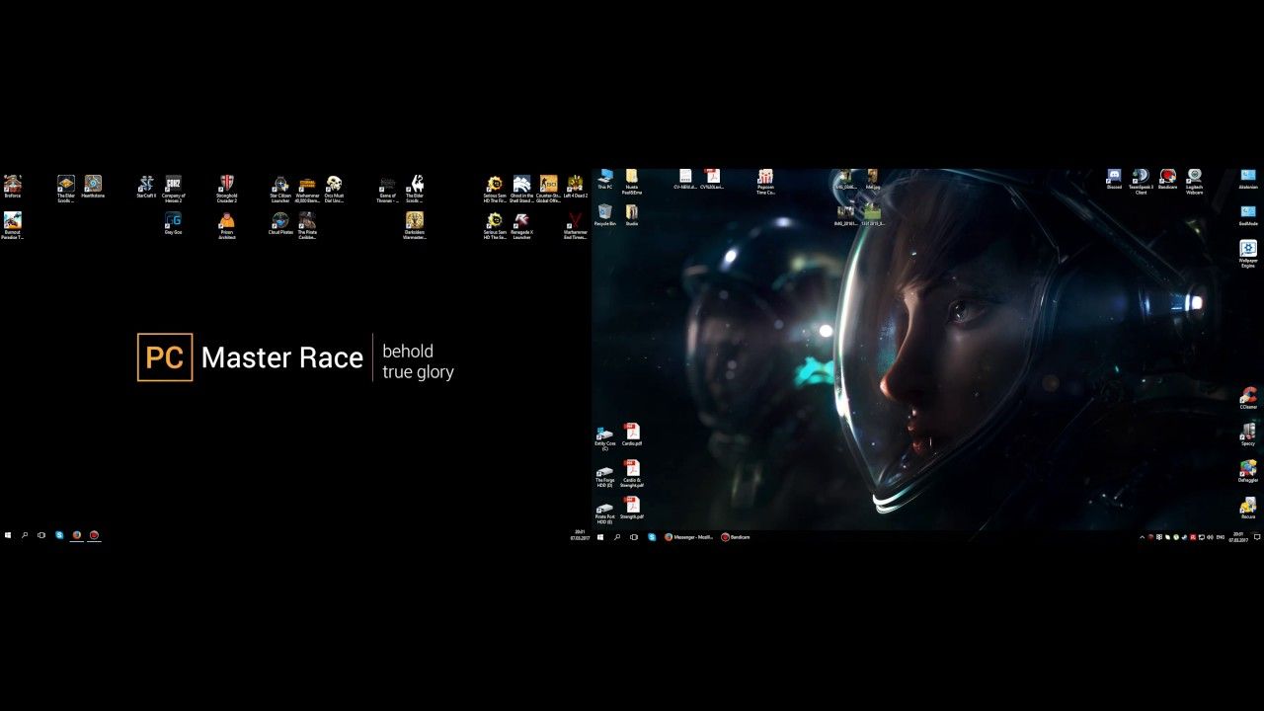Image resolution: width=1264 pixels, height=711 pixels.
Task: Open The Forge HDD (D:) drive
Action: point(604,477)
